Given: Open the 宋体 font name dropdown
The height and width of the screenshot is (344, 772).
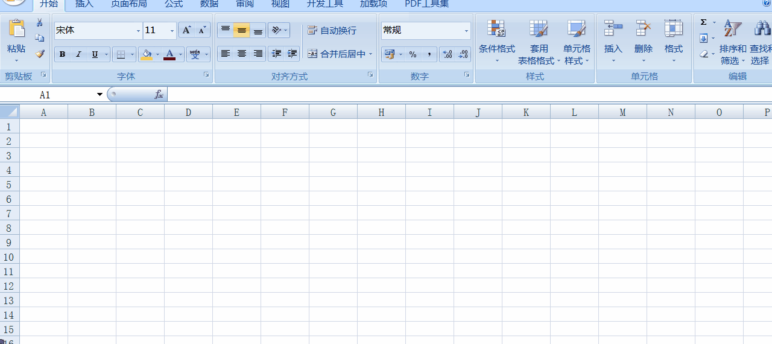Looking at the screenshot, I should [138, 30].
